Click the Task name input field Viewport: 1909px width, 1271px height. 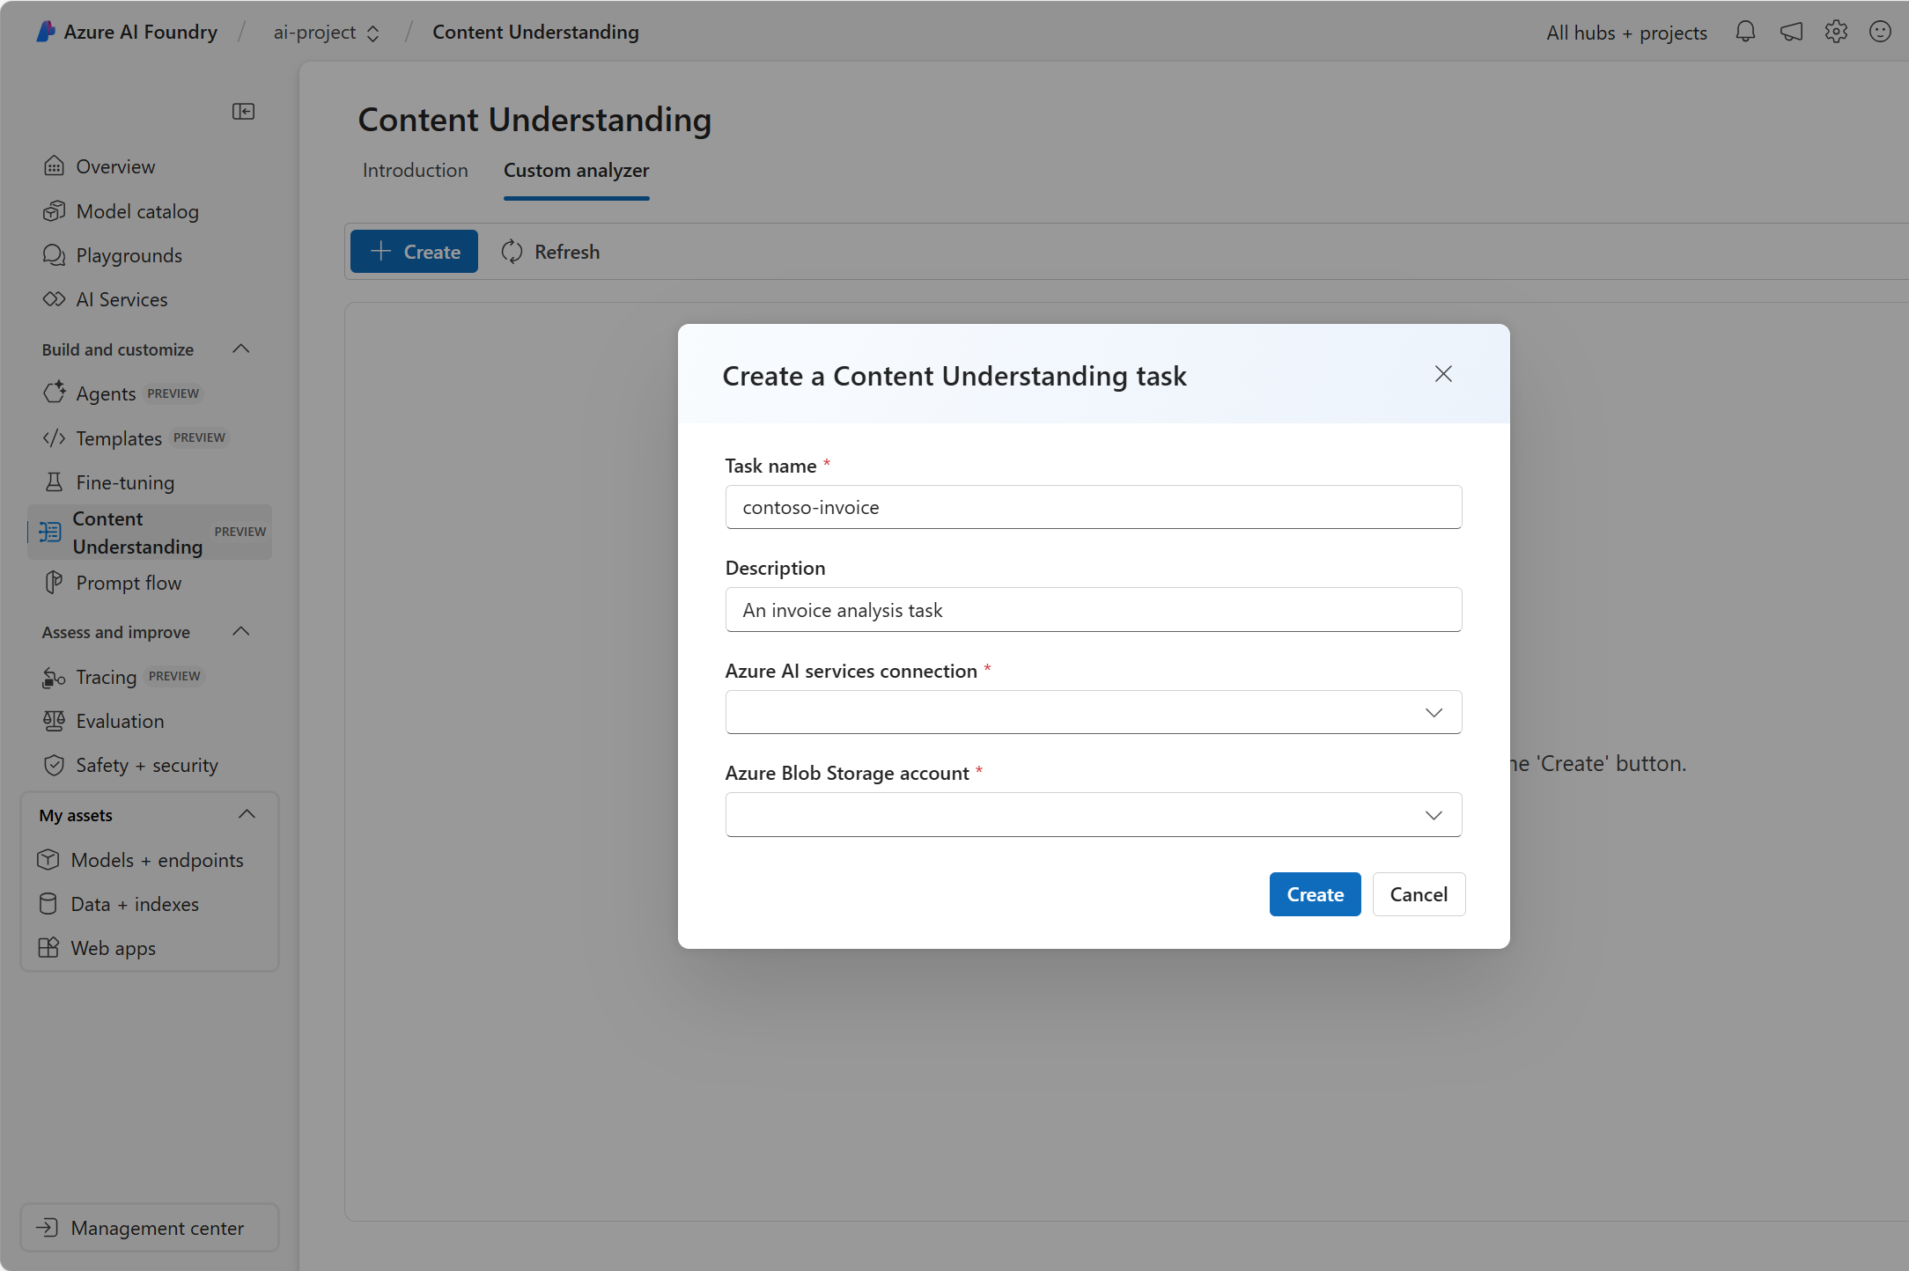pos(1094,507)
